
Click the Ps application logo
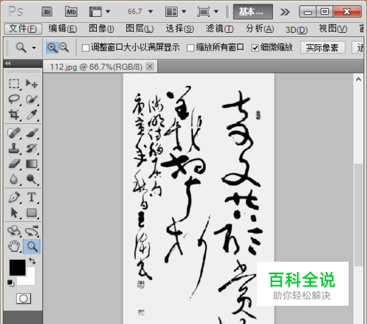[x=16, y=12]
